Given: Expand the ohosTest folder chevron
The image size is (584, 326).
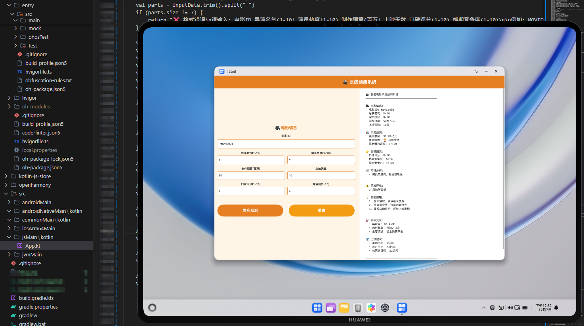Looking at the screenshot, I should [x=15, y=37].
